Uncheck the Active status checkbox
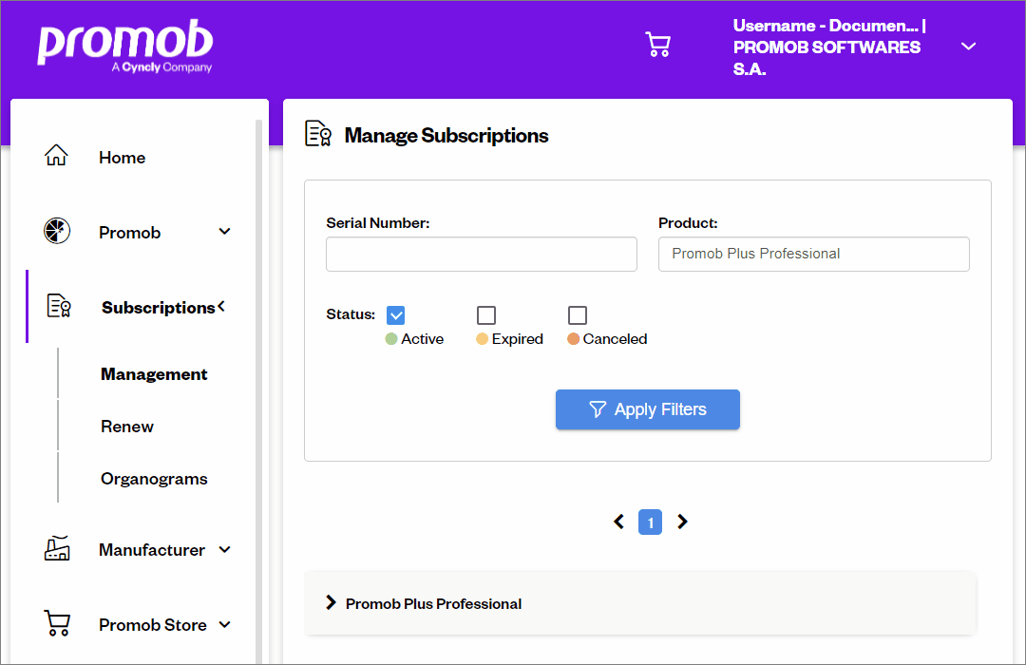 click(395, 315)
